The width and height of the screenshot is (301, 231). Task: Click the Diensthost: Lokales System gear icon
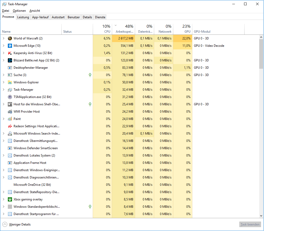point(10,155)
